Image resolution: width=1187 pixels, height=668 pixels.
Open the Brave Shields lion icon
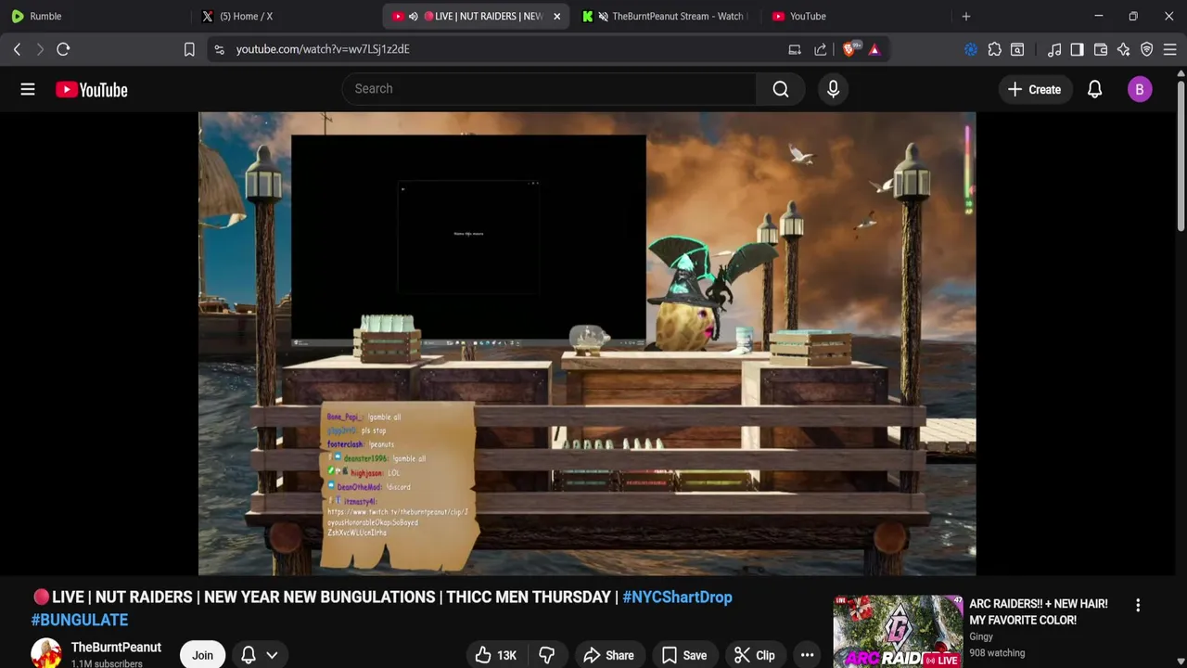coord(849,49)
